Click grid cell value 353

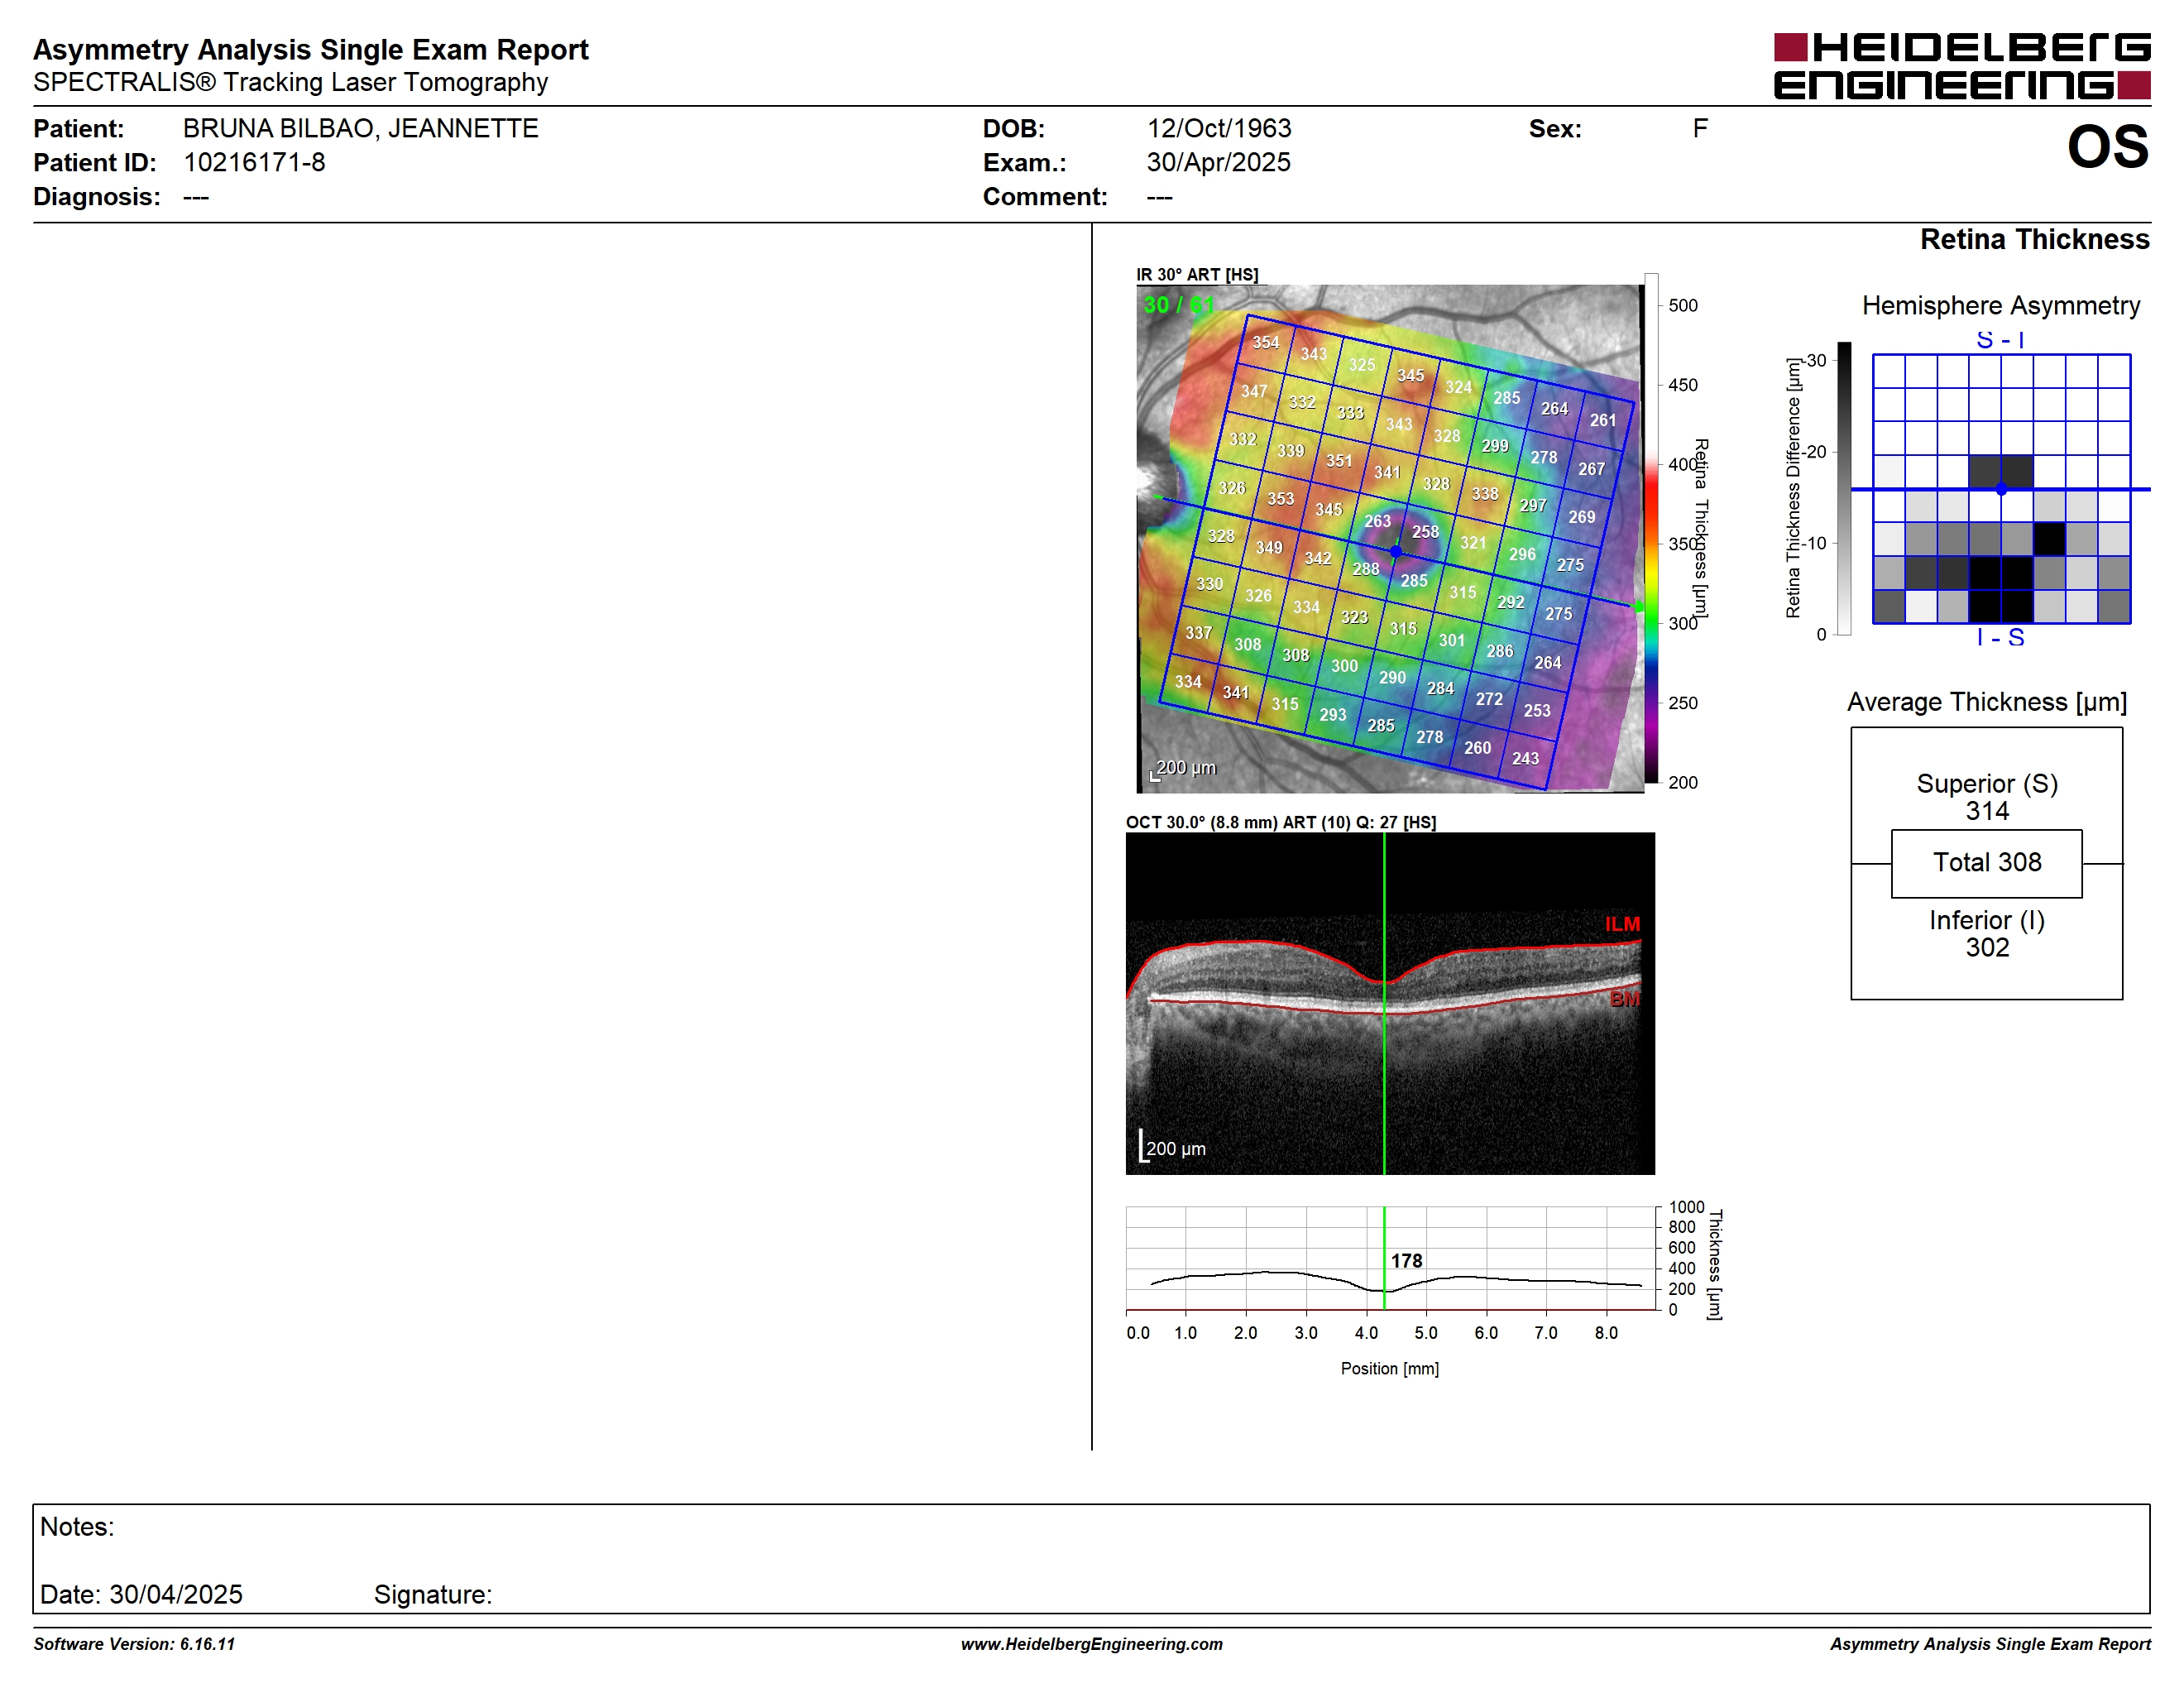(1280, 498)
